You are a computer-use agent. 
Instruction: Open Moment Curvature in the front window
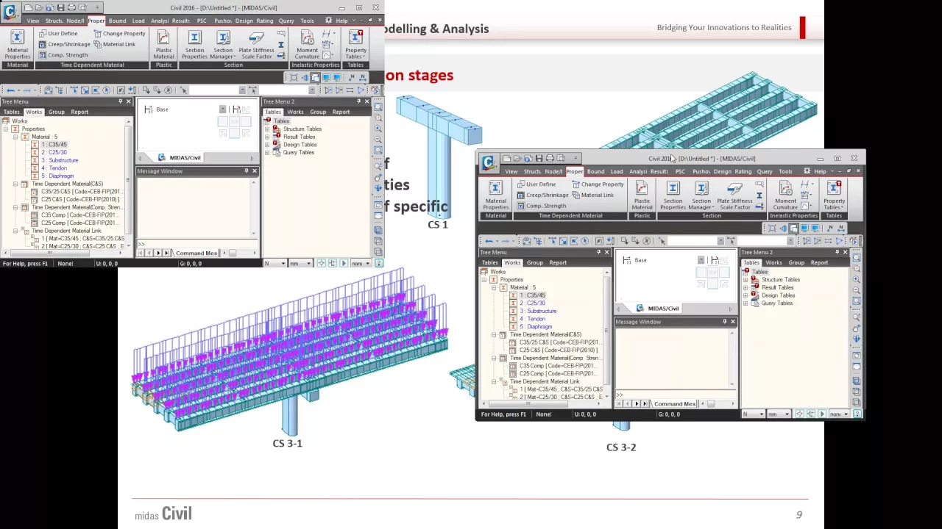pos(785,195)
